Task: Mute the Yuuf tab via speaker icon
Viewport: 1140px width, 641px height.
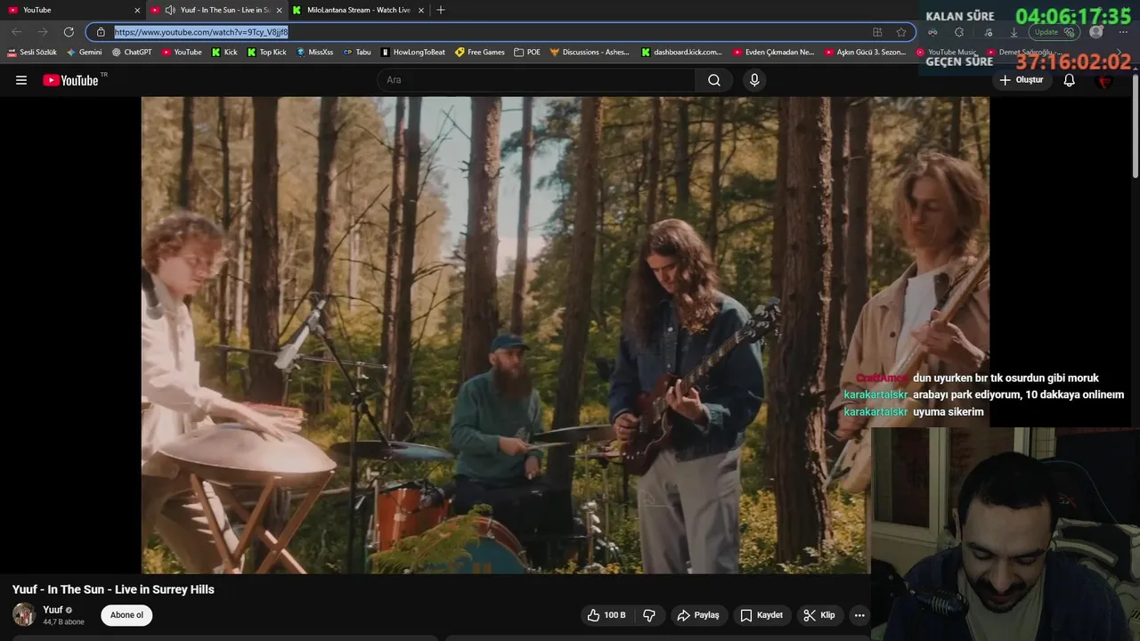Action: pyautogui.click(x=169, y=10)
